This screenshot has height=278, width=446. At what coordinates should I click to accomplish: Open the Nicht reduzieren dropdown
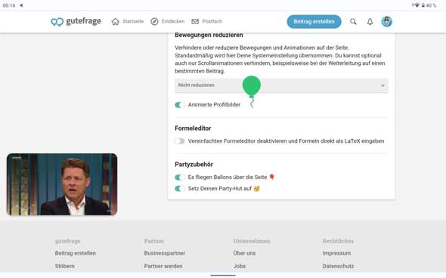(x=281, y=85)
